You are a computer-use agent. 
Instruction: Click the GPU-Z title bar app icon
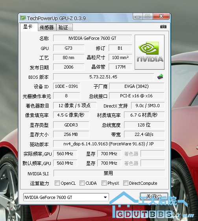(x=23, y=18)
